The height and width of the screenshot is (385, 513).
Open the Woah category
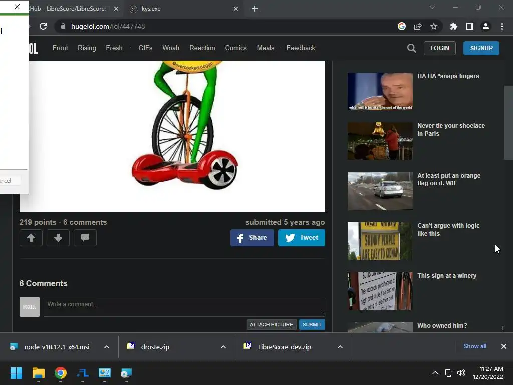pos(171,48)
